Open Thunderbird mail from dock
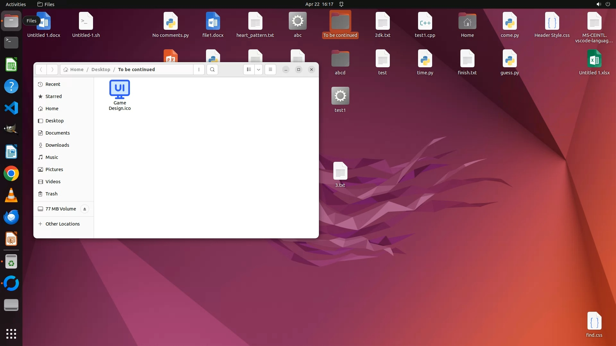616x346 pixels. 11,217
